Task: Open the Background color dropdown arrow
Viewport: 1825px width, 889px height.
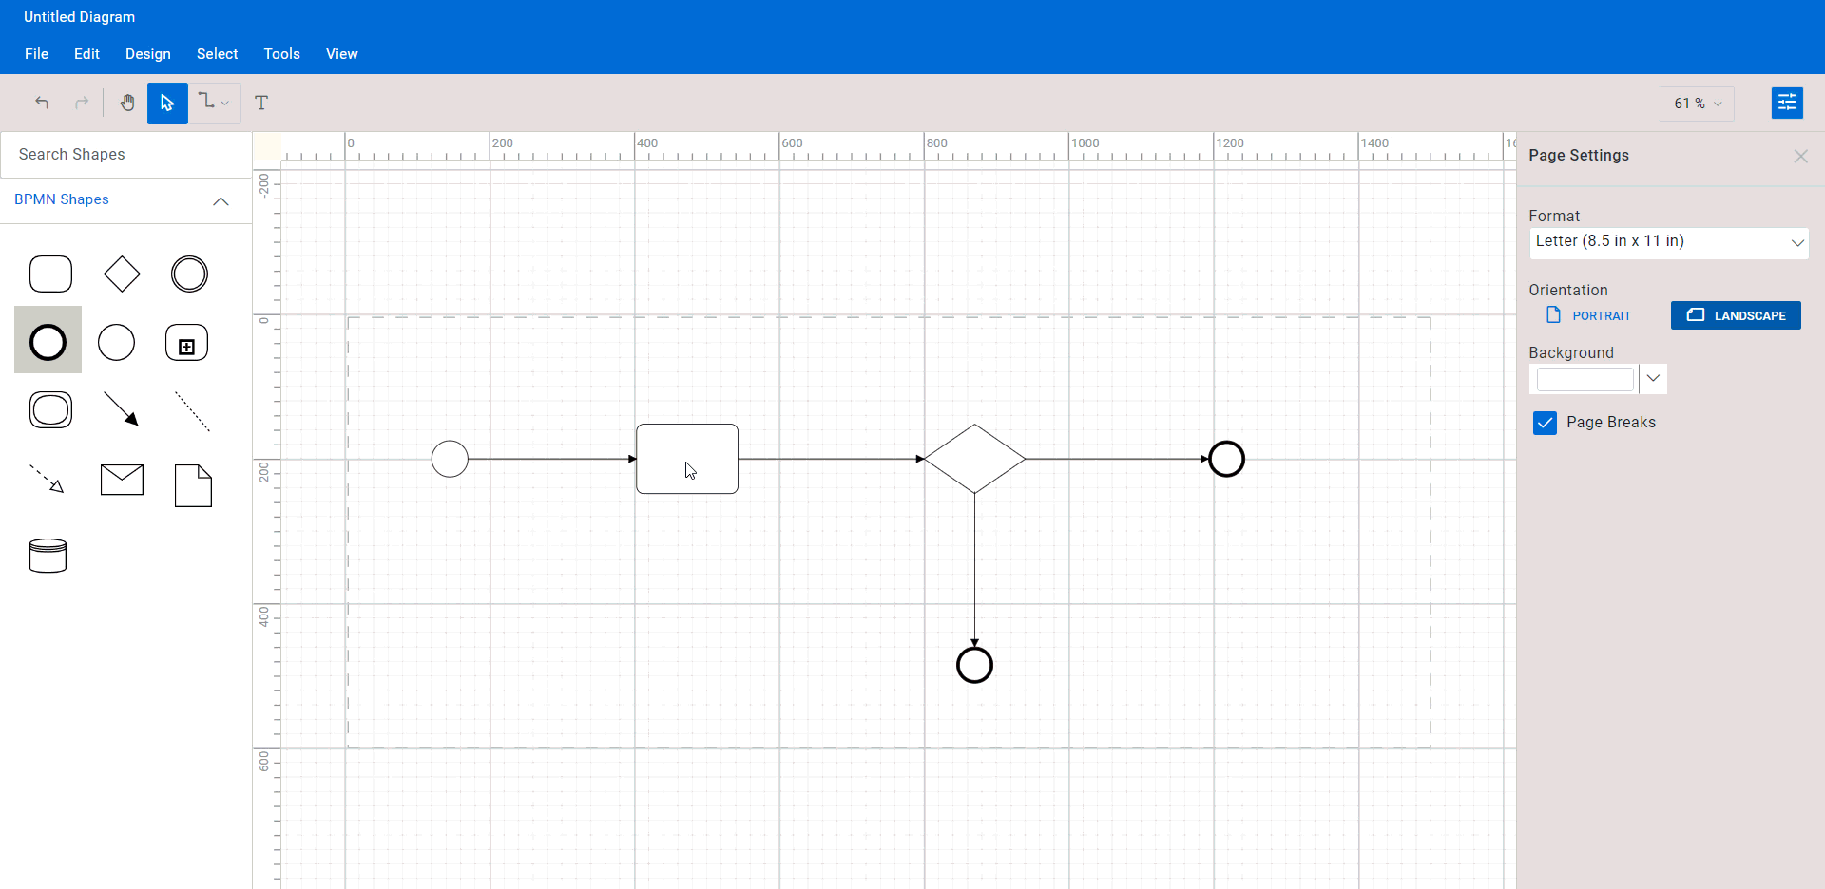Action: [1653, 378]
